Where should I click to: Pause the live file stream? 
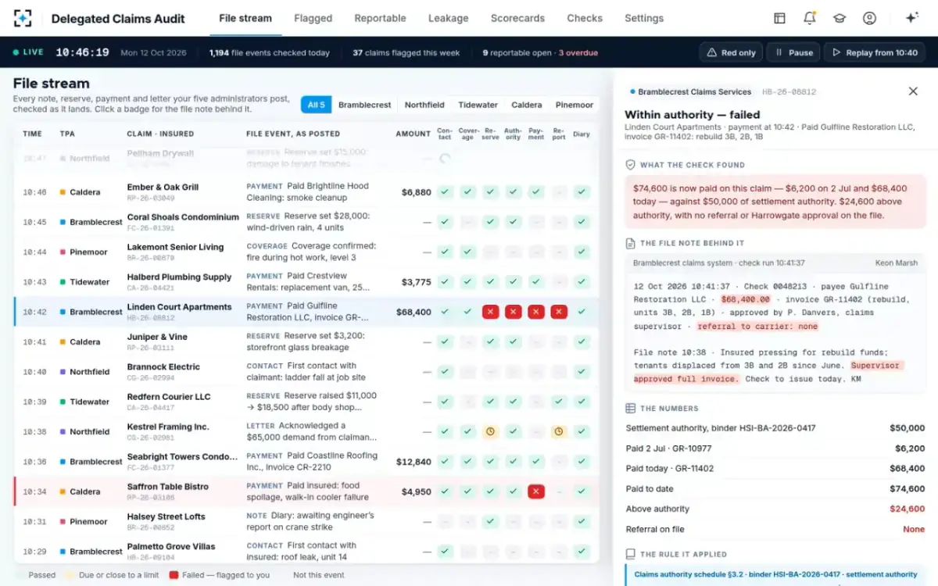click(x=793, y=52)
